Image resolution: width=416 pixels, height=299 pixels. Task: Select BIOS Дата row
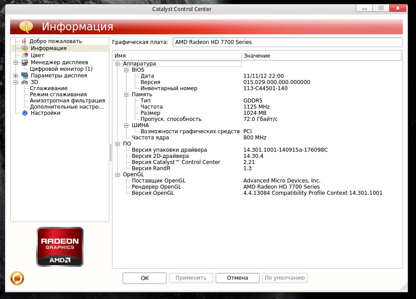[x=257, y=76]
